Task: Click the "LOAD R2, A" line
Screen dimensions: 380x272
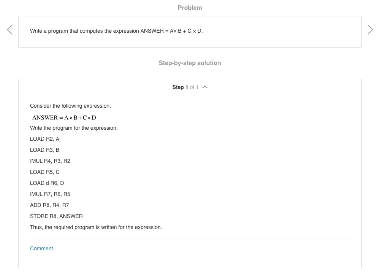Action: tap(44, 139)
